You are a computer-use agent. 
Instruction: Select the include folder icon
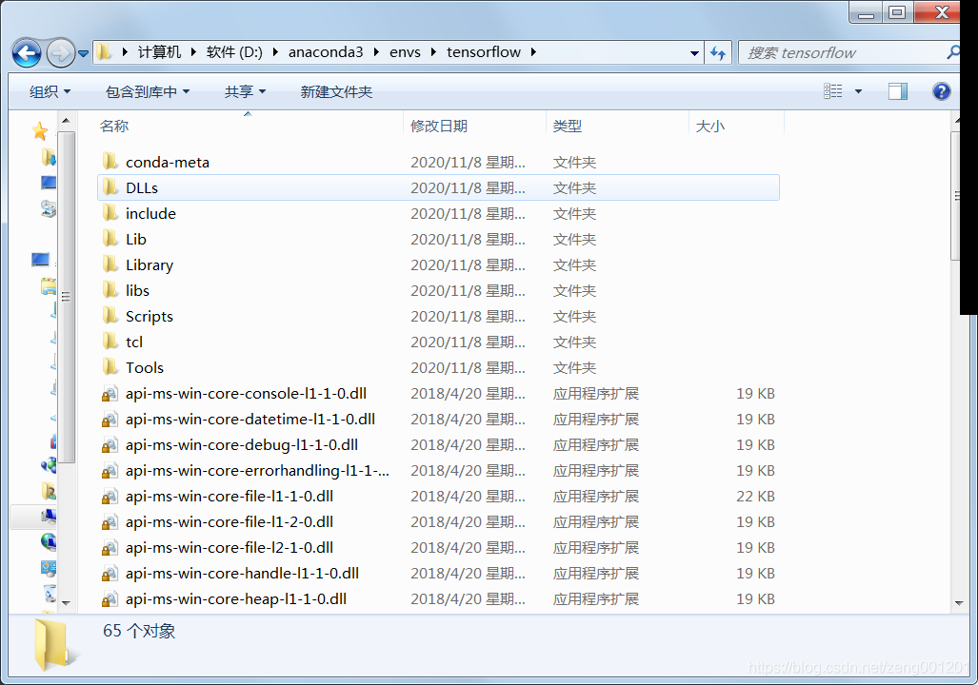pyautogui.click(x=110, y=212)
